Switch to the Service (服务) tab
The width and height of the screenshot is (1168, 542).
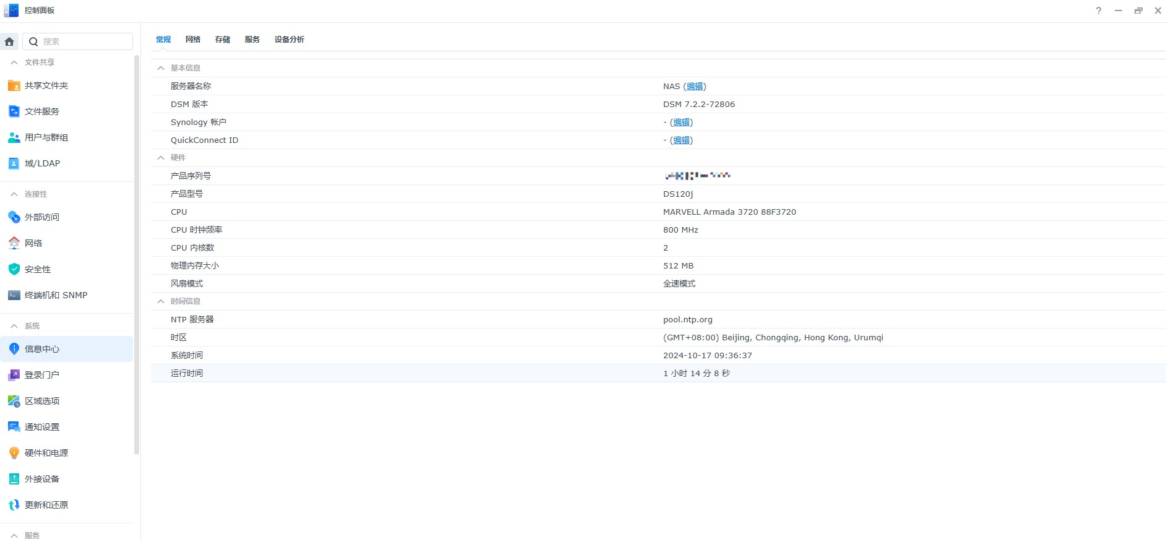coord(252,39)
